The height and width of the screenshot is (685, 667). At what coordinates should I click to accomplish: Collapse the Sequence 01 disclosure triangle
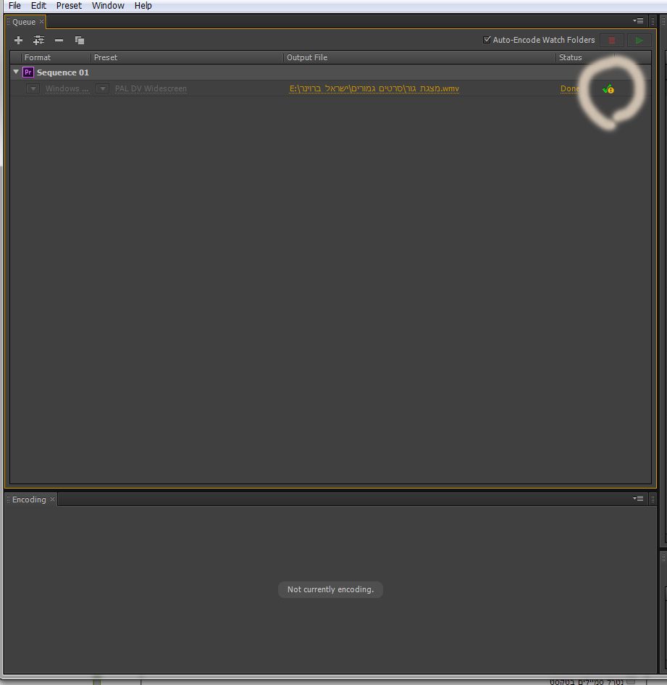tap(16, 72)
